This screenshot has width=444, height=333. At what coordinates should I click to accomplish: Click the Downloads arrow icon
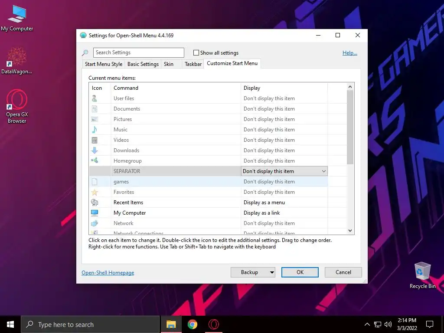tap(95, 150)
